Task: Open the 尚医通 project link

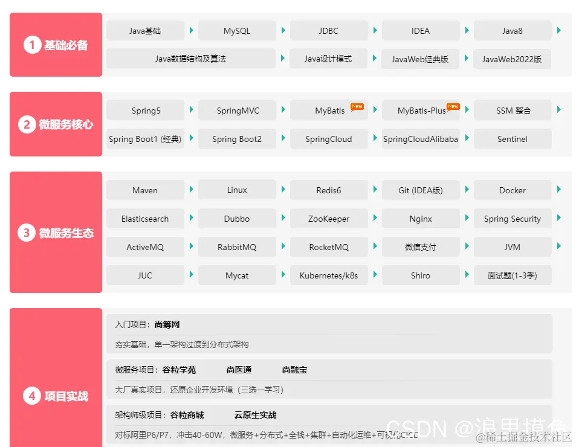Action: pyautogui.click(x=239, y=370)
